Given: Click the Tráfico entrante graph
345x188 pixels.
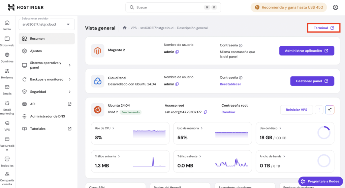Looking at the screenshot, I should [149, 162].
